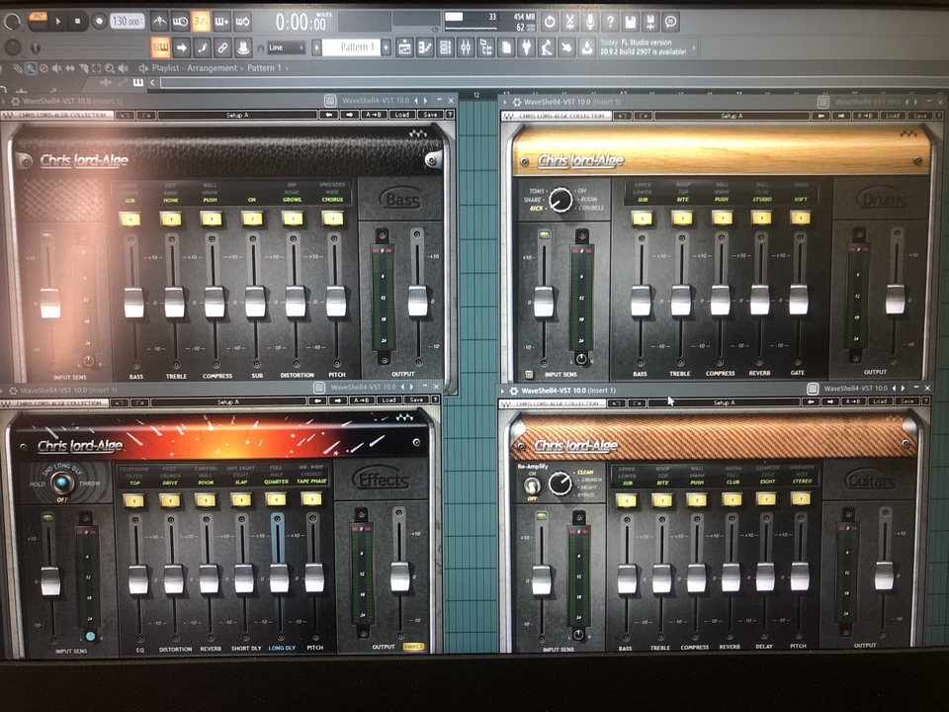949x712 pixels.
Task: Open the Line snap dropdown
Action: tap(286, 47)
